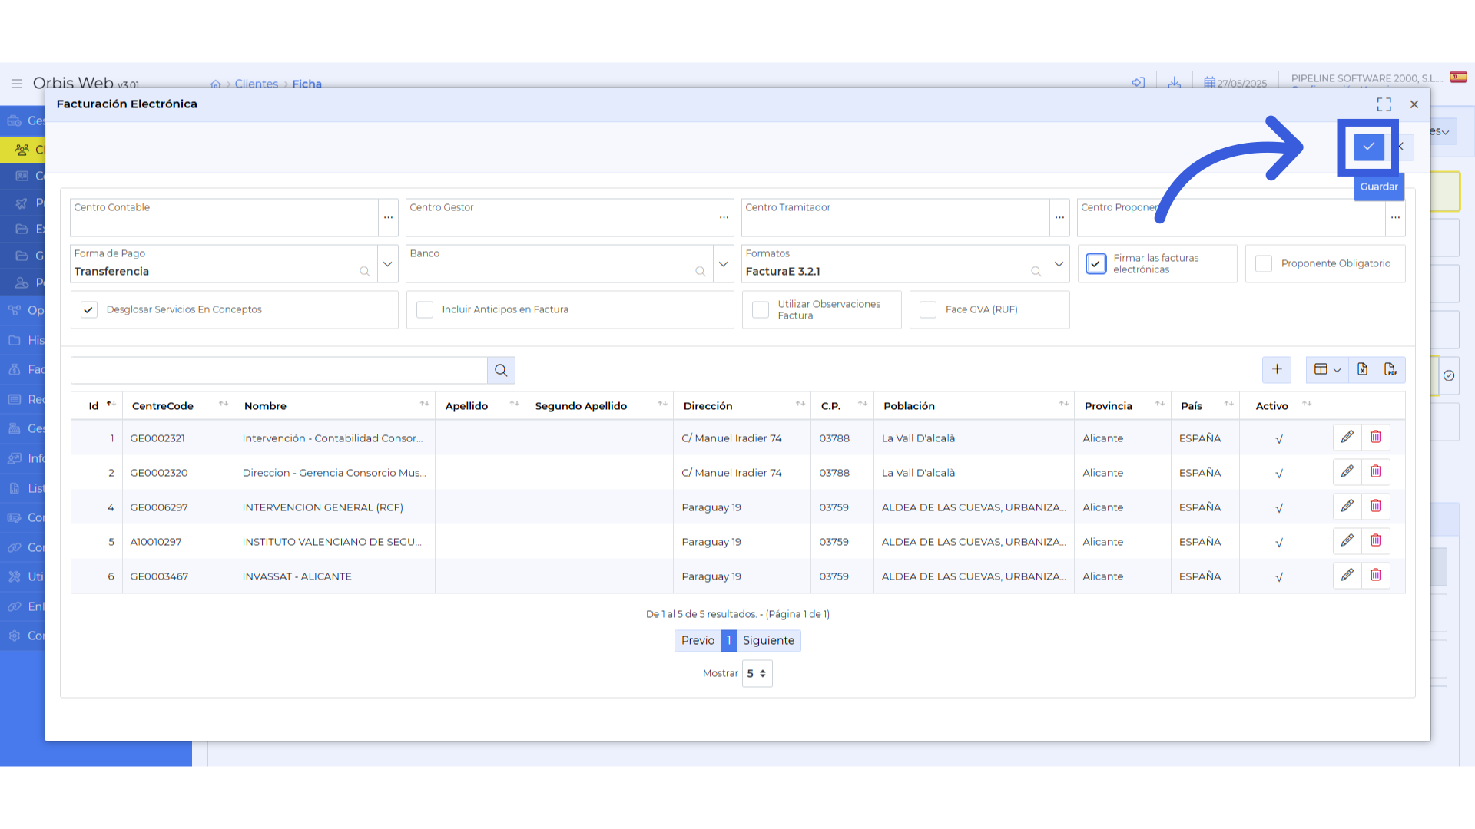Image resolution: width=1475 pixels, height=829 pixels.
Task: Open Ficha breadcrumb link
Action: pos(307,84)
